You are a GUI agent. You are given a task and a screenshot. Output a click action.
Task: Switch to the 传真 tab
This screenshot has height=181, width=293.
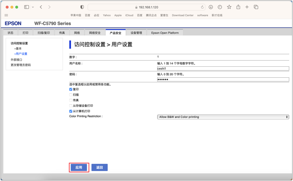(x=62, y=33)
